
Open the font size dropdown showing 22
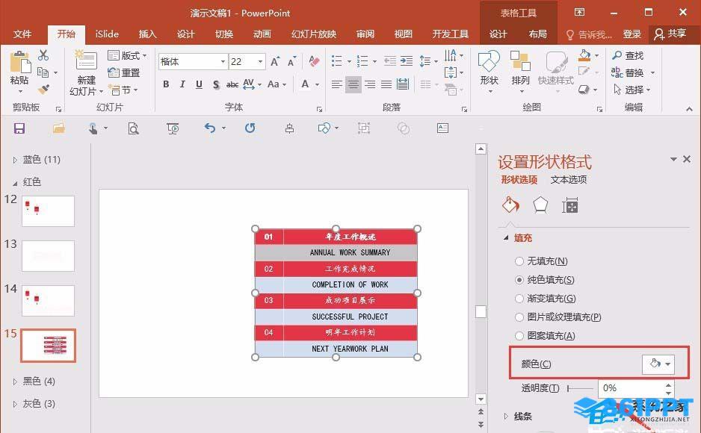[260, 62]
